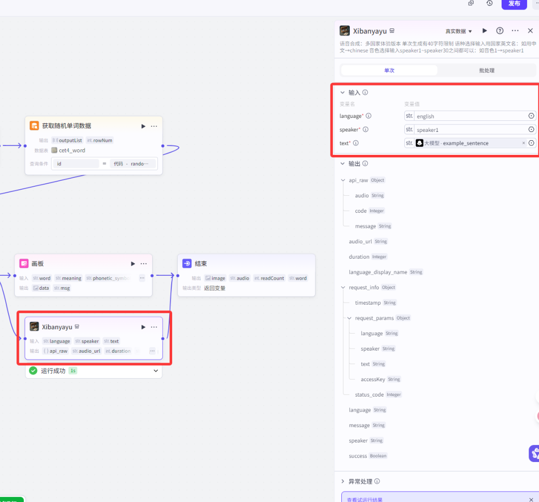Collapse the 输入 section
The width and height of the screenshot is (539, 502).
point(342,92)
